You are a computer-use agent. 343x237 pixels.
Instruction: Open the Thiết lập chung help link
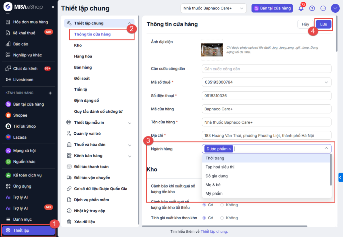(214, 232)
